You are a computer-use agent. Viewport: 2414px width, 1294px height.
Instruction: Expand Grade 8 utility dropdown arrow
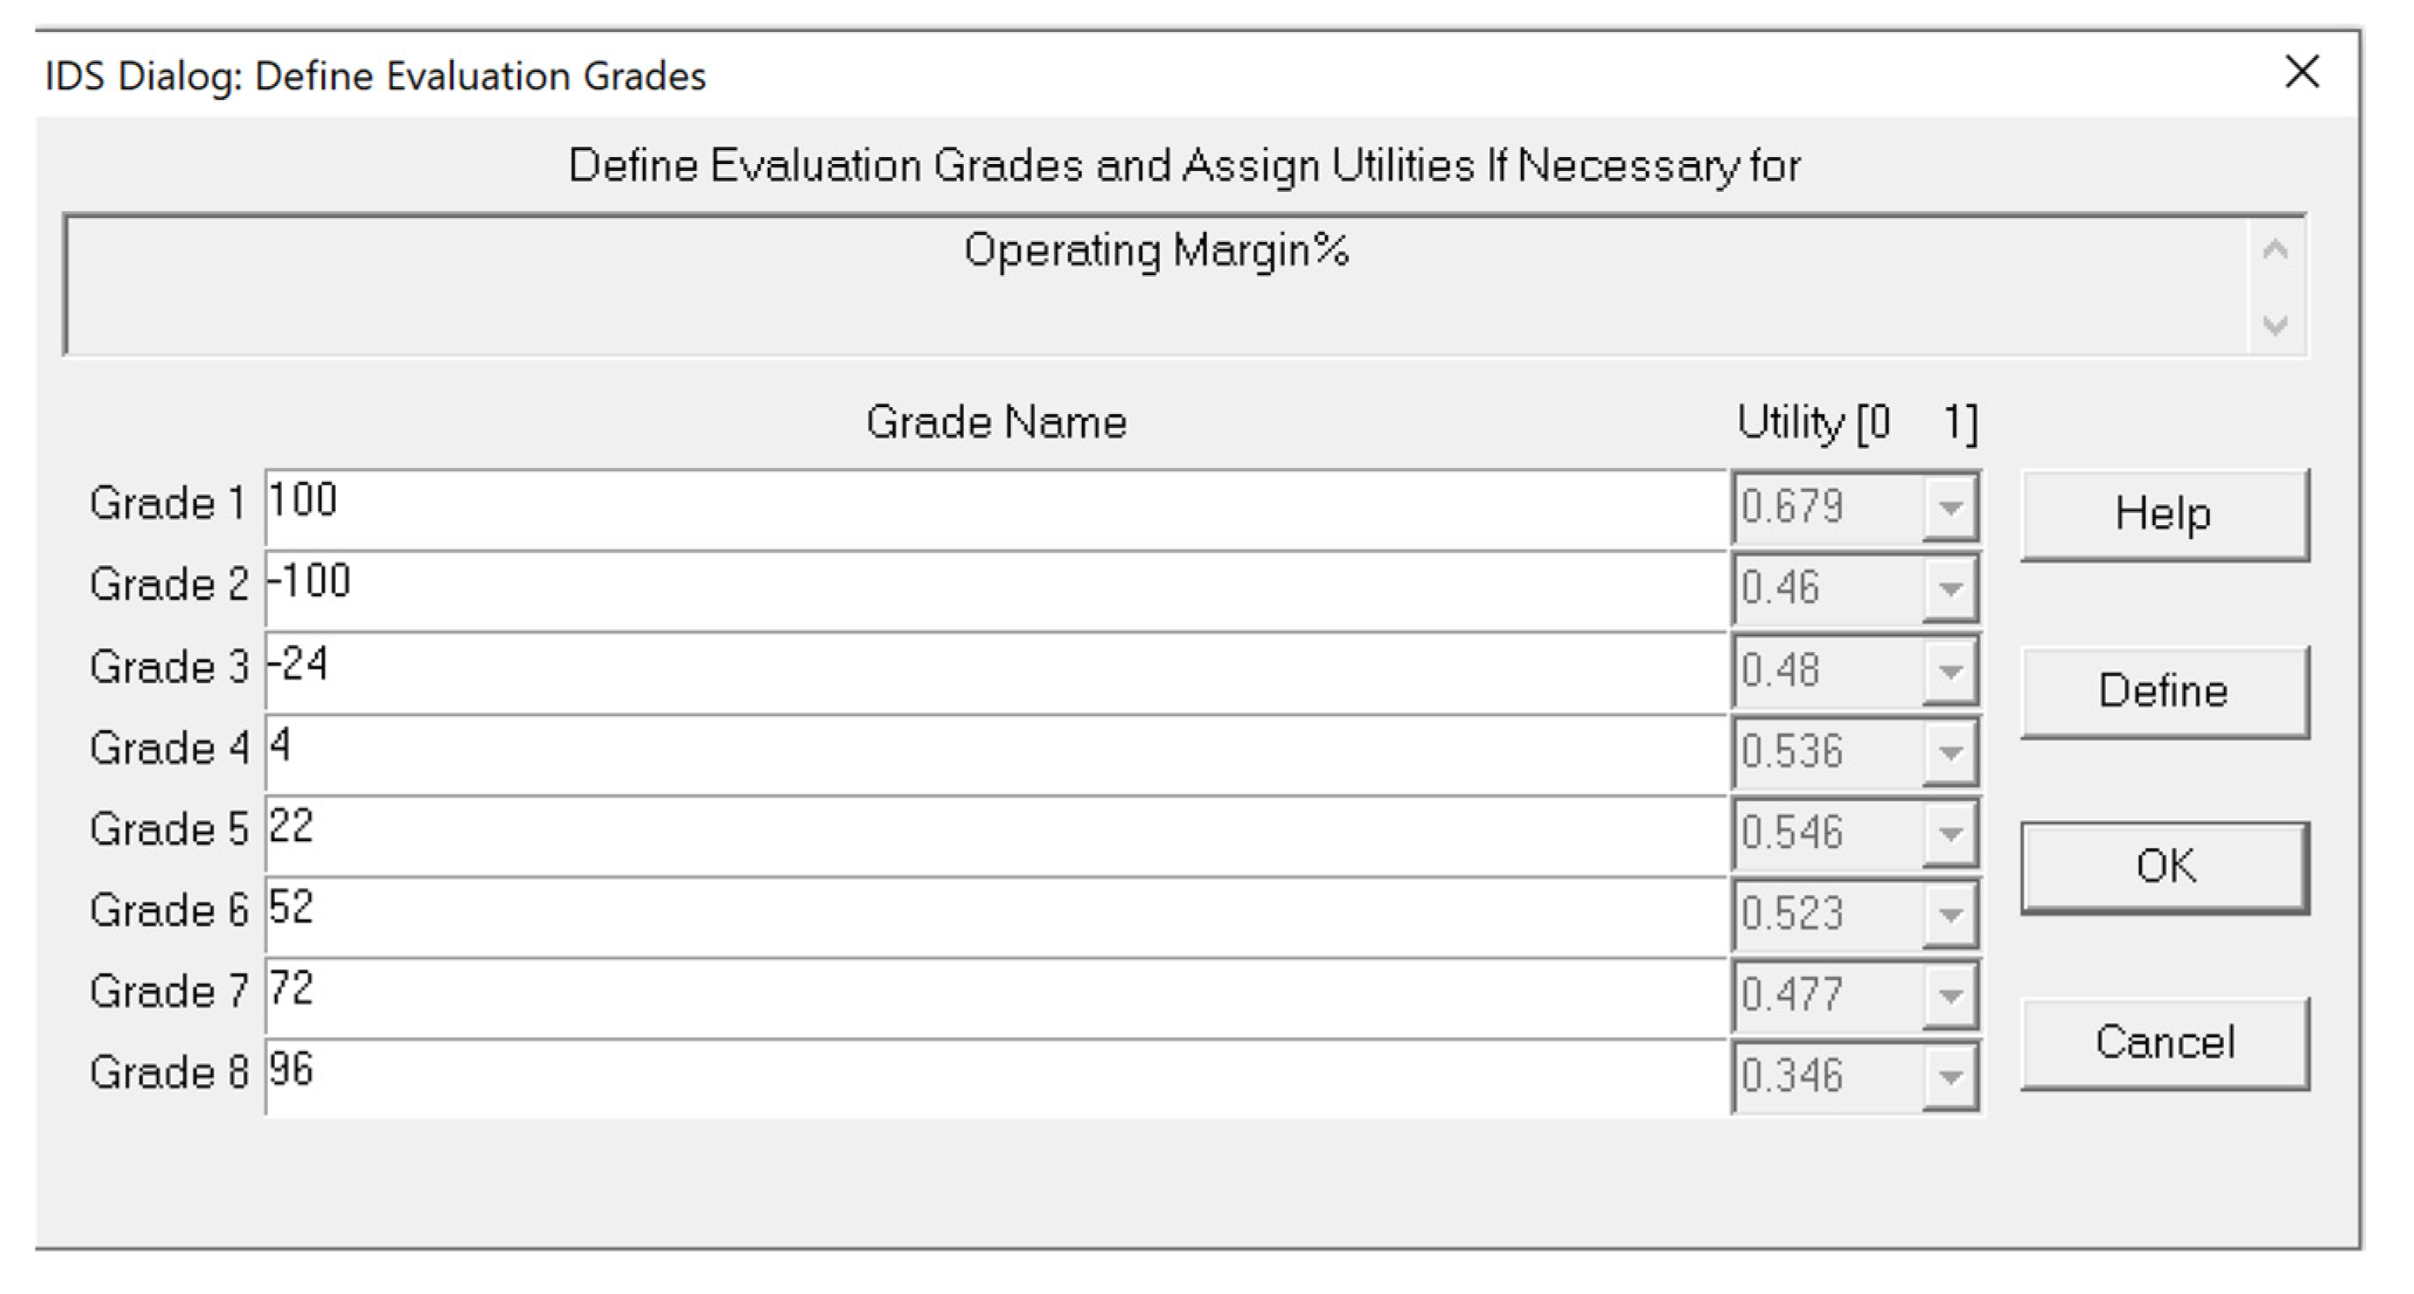tap(1950, 1077)
